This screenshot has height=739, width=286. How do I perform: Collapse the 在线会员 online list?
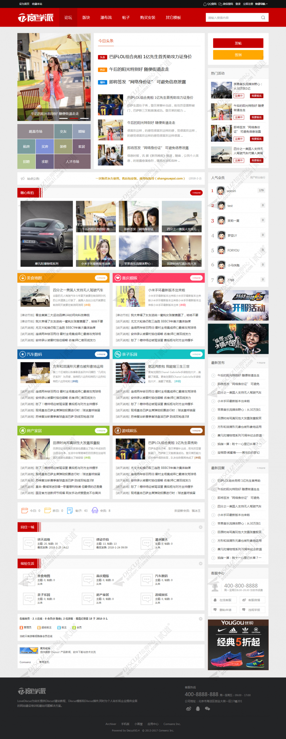201,619
